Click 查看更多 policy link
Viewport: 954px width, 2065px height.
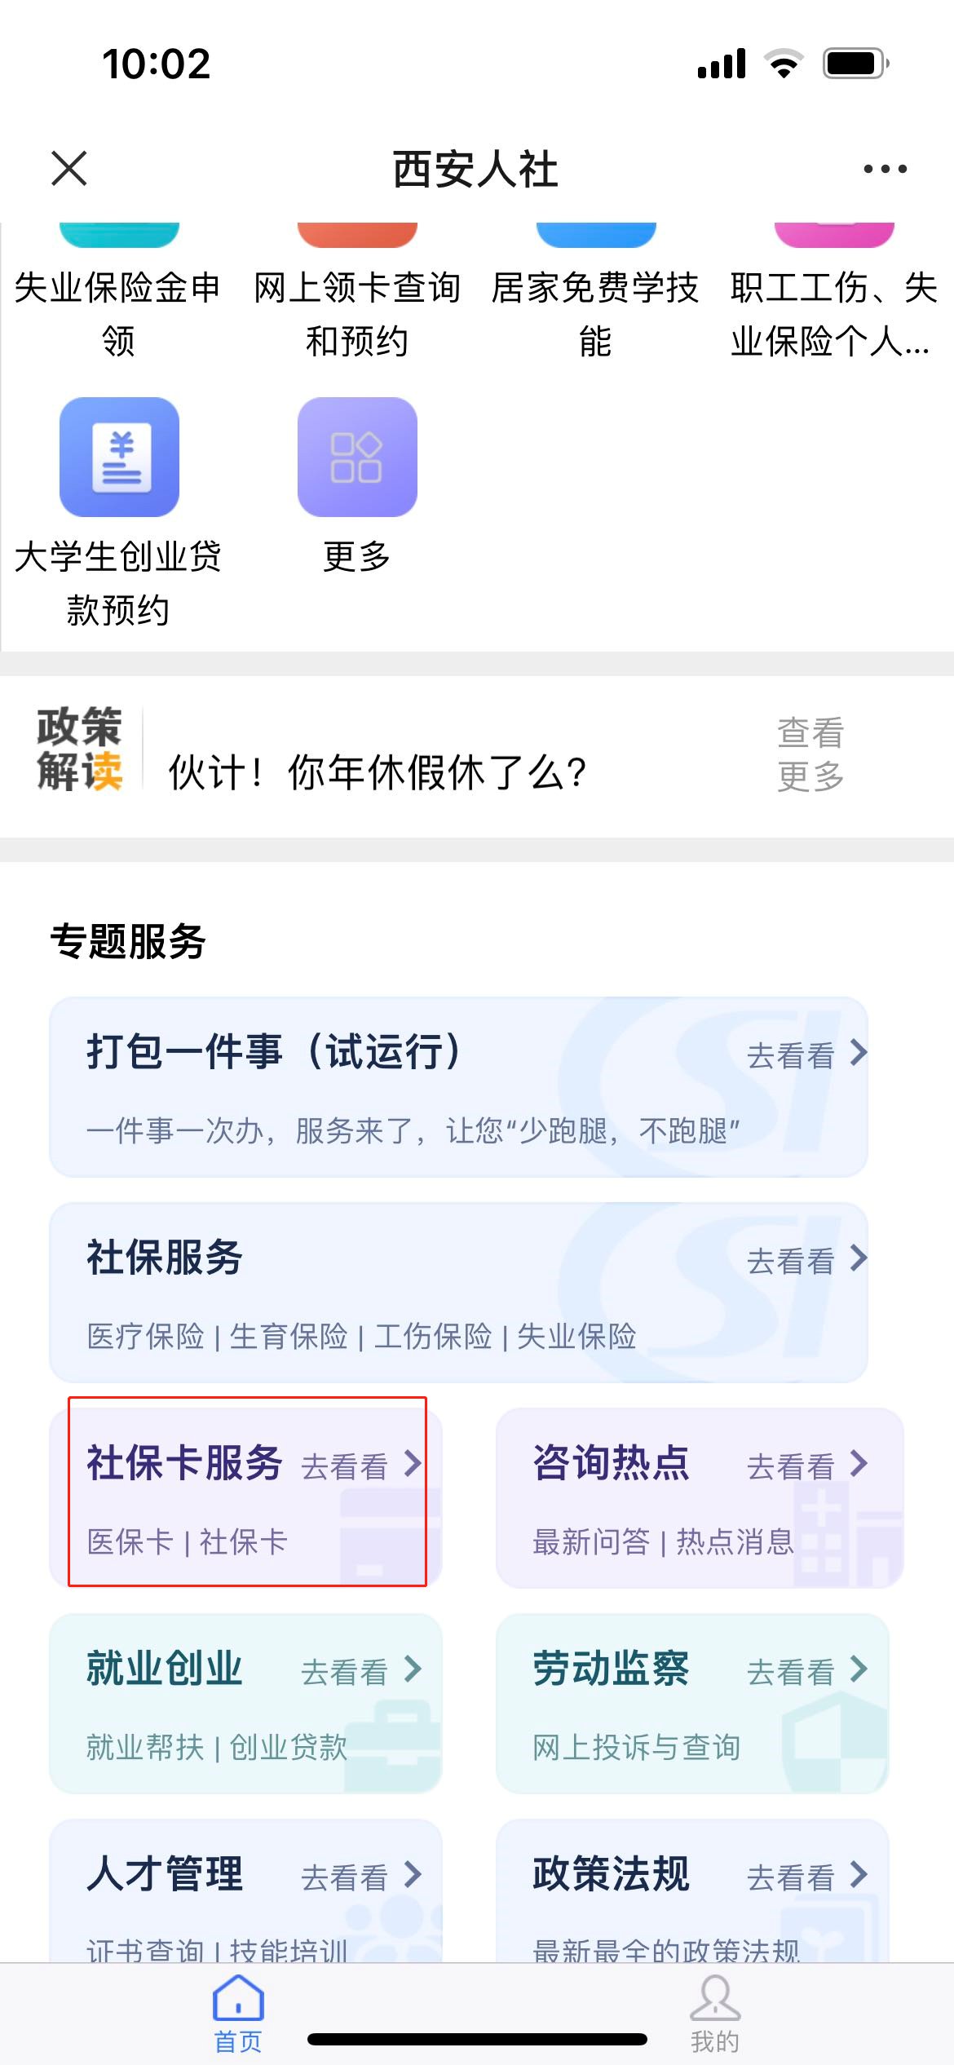click(x=810, y=754)
